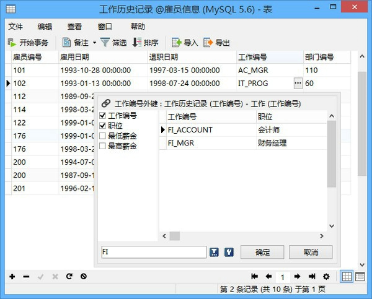
Task: Click the 导出 export tool
Action: coord(216,43)
